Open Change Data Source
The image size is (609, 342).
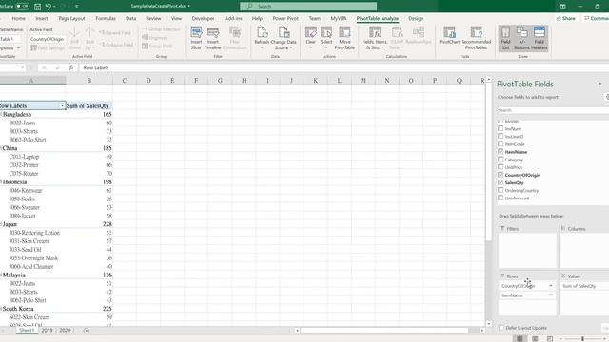[x=284, y=38]
